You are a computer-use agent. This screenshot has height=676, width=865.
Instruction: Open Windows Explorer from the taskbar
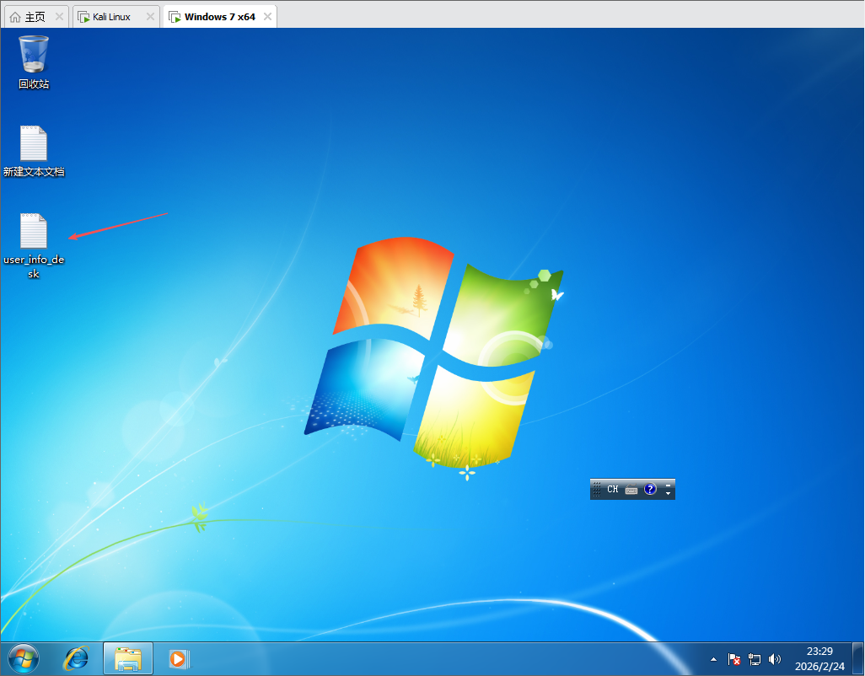[x=128, y=659]
